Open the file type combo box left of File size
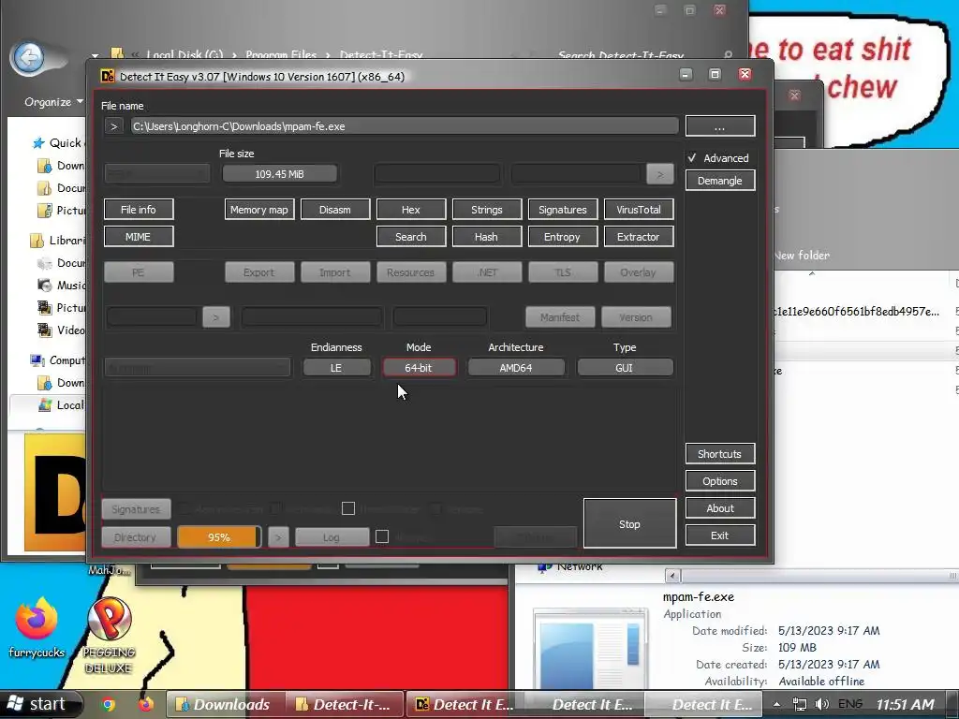Viewport: 959px width, 719px height. coord(157,173)
